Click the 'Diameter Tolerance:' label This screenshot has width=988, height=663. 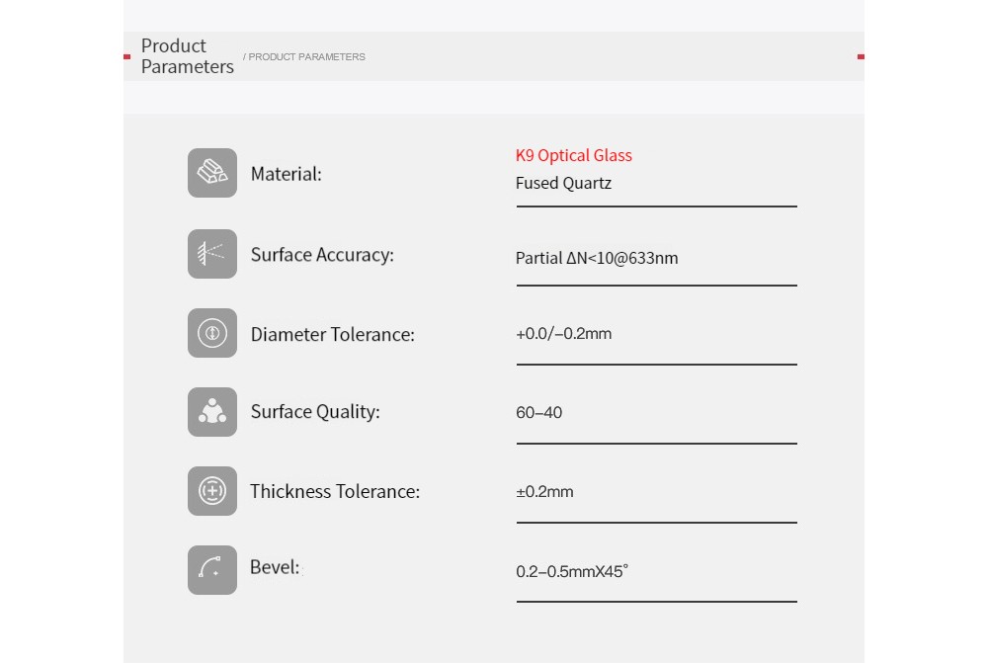pyautogui.click(x=333, y=334)
